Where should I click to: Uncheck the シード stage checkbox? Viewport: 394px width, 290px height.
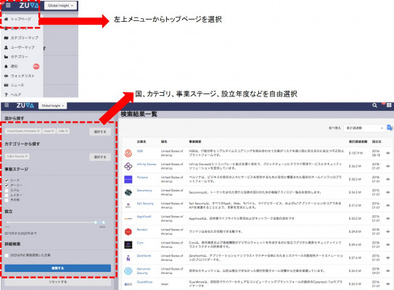coord(7,181)
